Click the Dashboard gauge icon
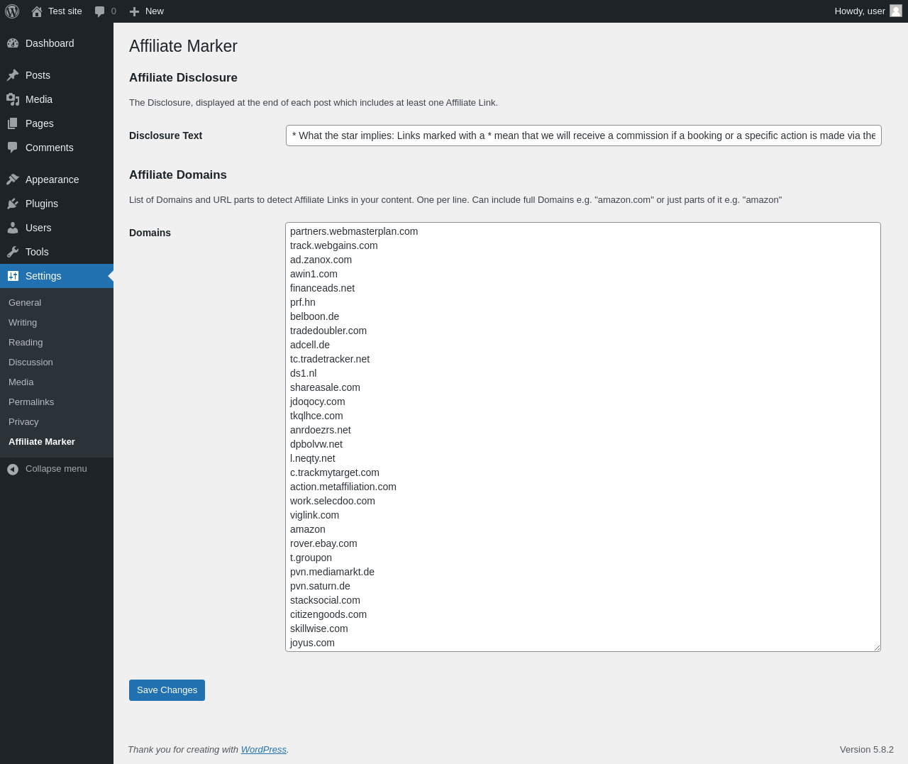This screenshot has height=764, width=908. click(13, 43)
